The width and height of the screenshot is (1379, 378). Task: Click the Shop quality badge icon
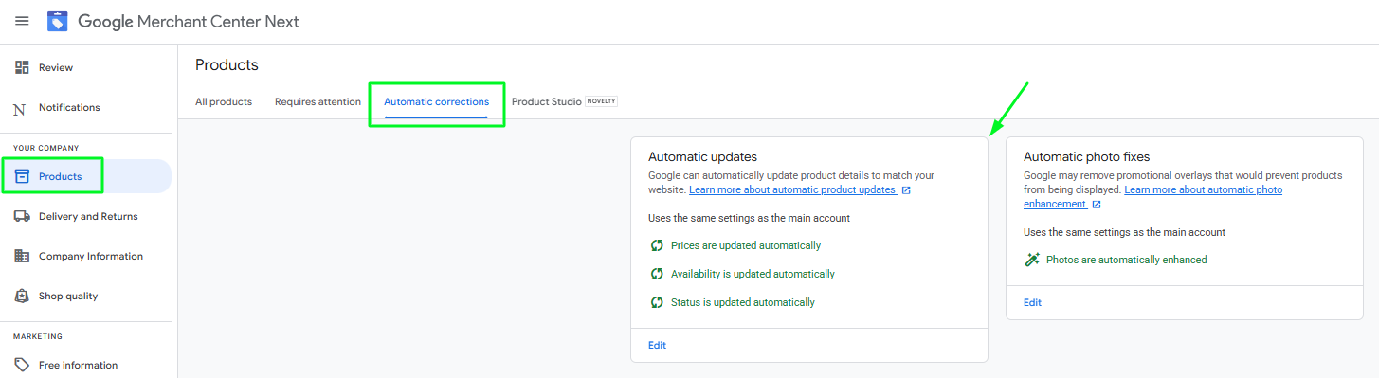point(22,296)
